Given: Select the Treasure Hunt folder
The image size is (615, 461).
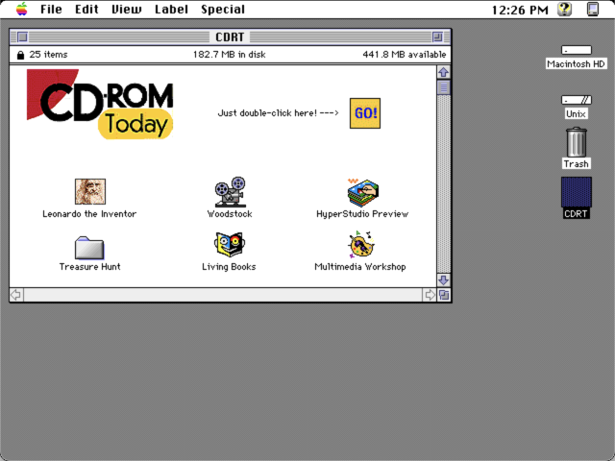Looking at the screenshot, I should [89, 248].
